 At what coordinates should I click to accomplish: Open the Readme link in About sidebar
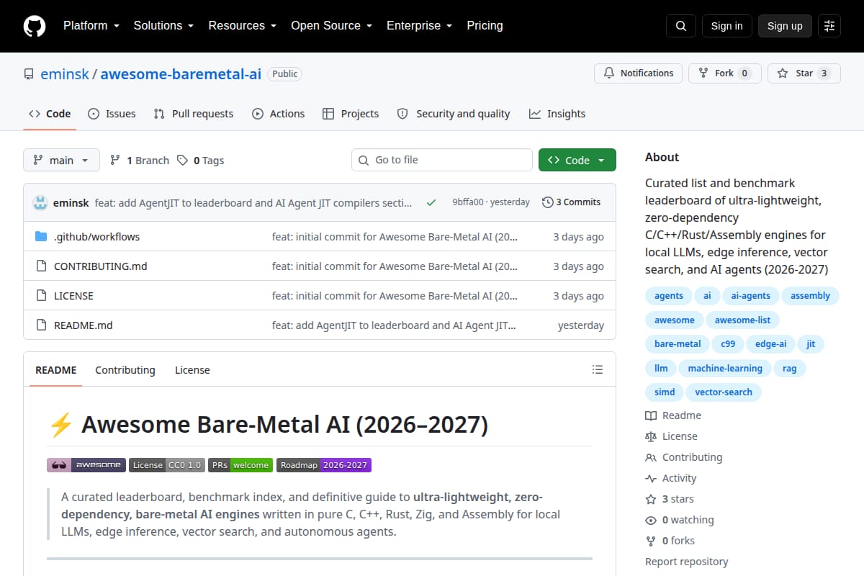coord(673,415)
